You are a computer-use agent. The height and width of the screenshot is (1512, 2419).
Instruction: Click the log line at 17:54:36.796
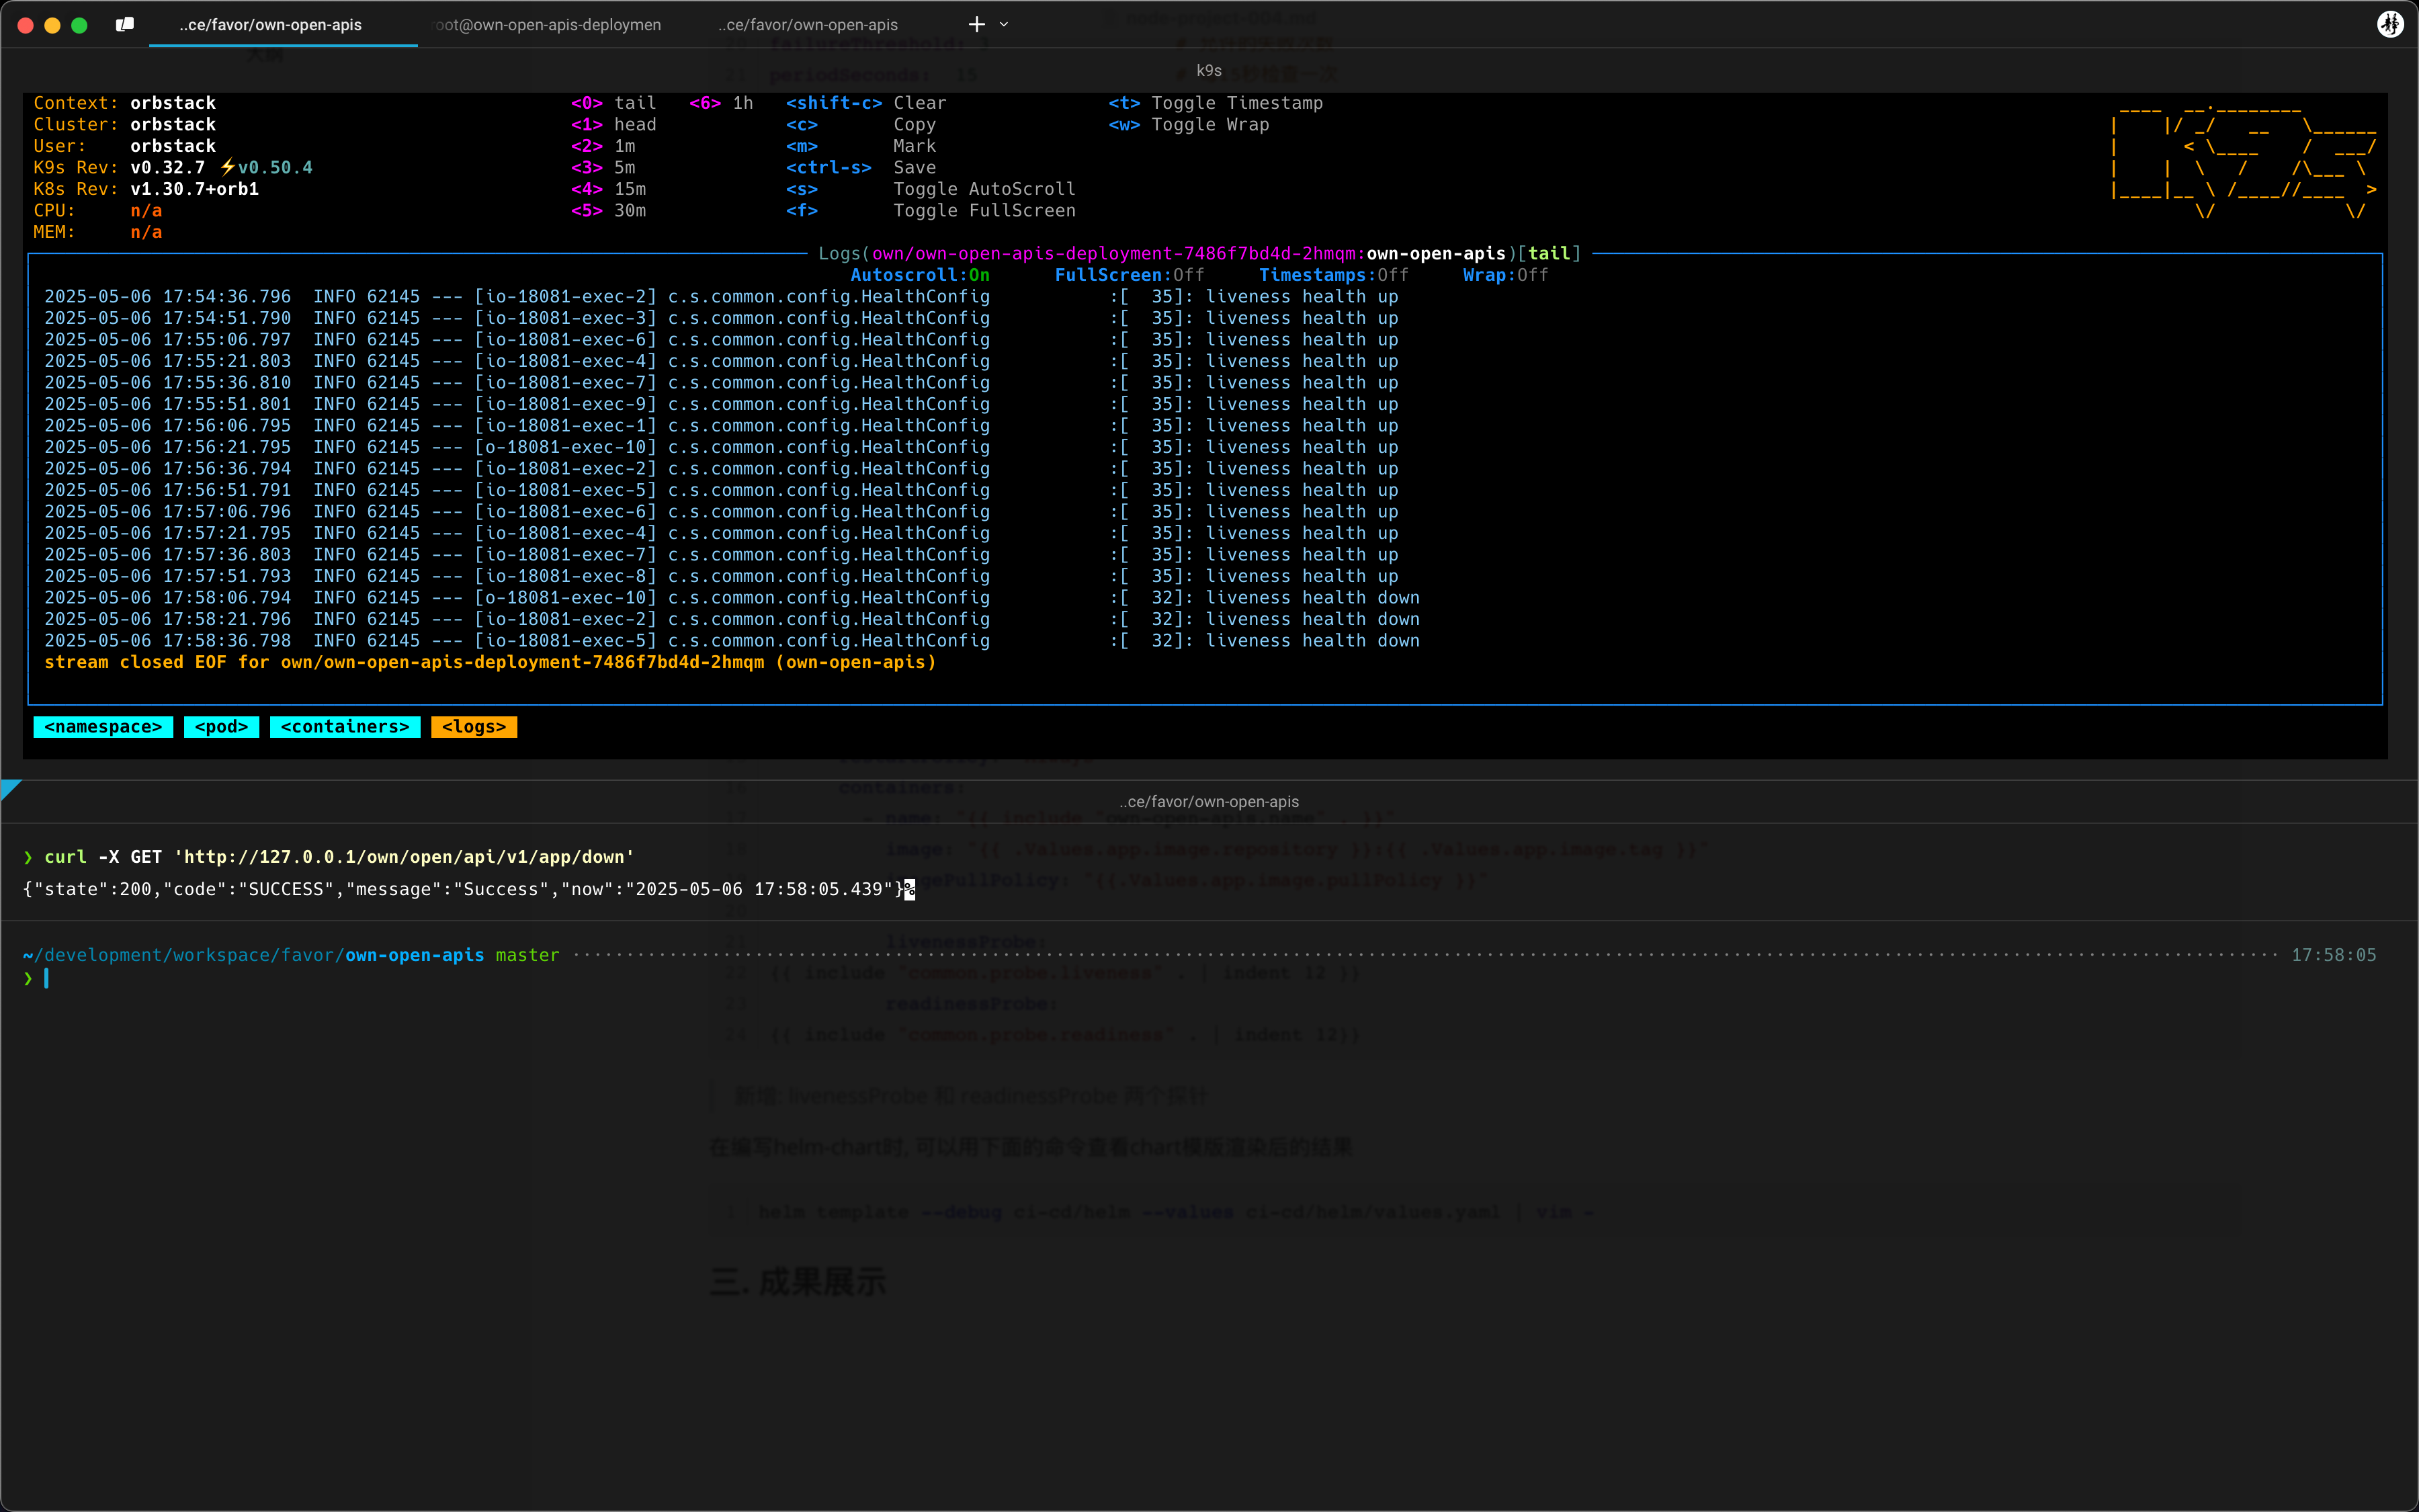tap(722, 296)
